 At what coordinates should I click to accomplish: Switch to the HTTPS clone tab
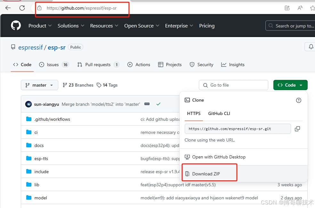click(x=194, y=113)
